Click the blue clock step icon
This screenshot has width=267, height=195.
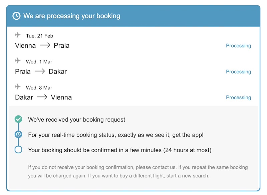coord(18,134)
